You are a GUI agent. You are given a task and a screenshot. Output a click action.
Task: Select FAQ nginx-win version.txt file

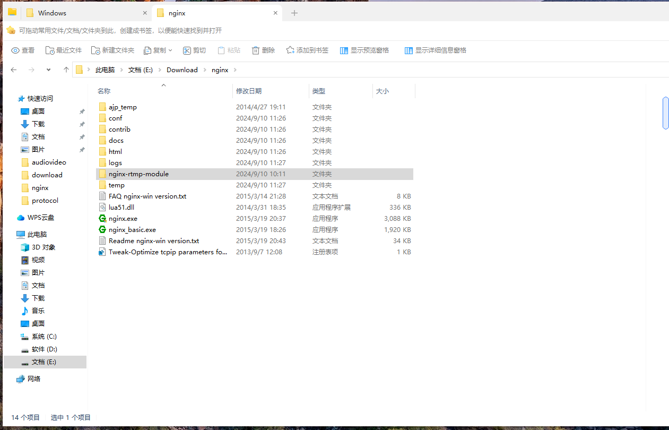pos(255,196)
